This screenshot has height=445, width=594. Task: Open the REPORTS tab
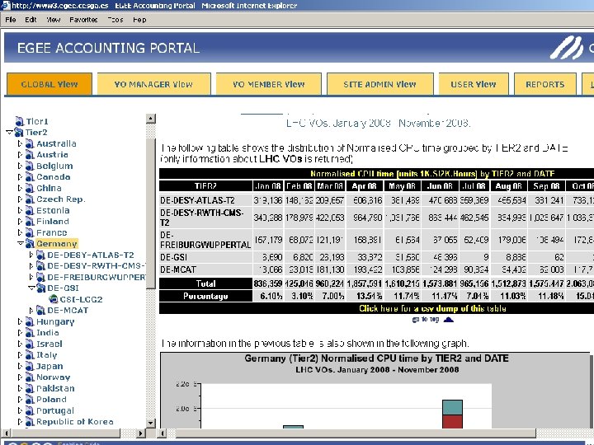coord(545,84)
